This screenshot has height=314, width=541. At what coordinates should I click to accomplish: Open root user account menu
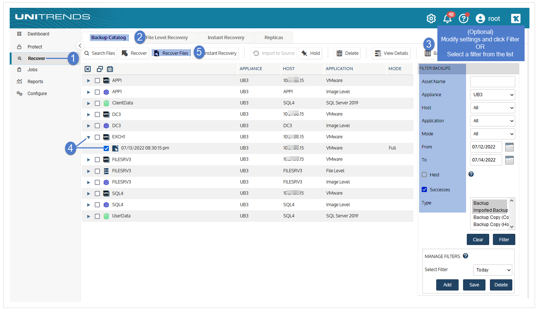pos(488,19)
